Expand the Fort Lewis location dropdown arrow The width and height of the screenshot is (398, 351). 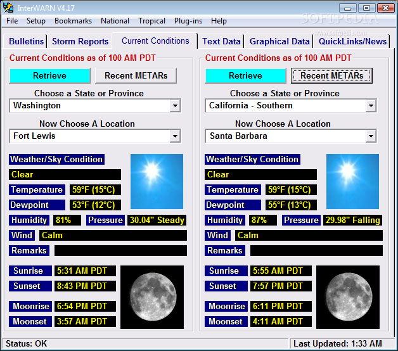click(x=175, y=136)
